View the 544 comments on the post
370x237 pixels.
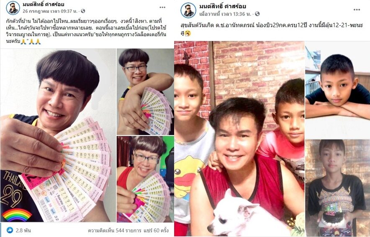pos(114,230)
